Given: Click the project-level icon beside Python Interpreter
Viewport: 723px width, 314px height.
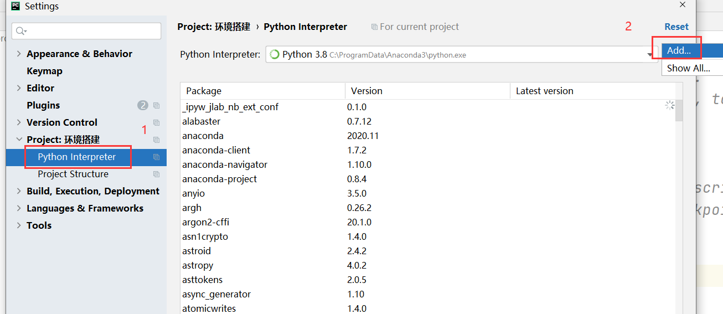Looking at the screenshot, I should click(156, 157).
